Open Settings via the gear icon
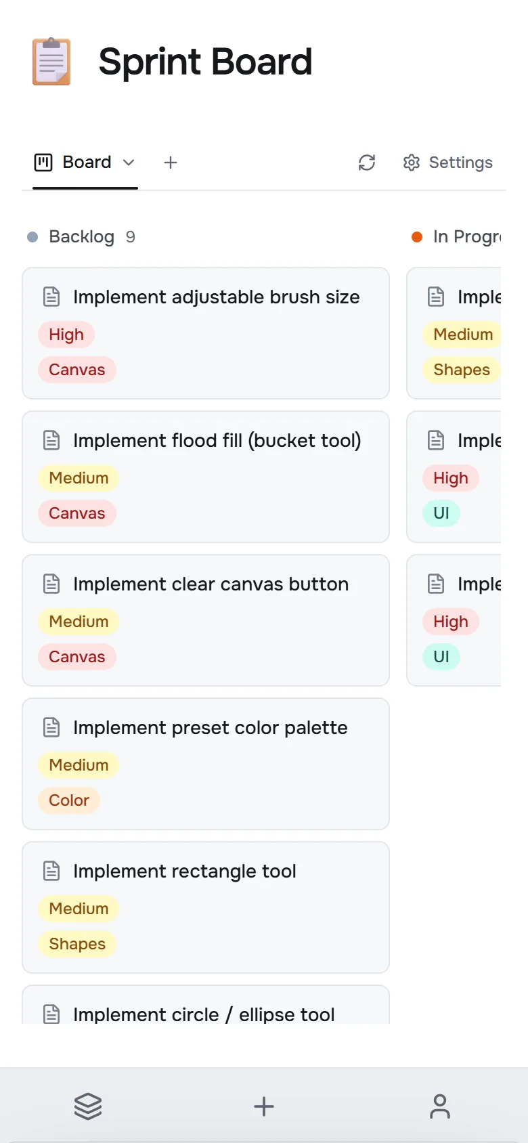This screenshot has width=528, height=1143. pyautogui.click(x=412, y=163)
